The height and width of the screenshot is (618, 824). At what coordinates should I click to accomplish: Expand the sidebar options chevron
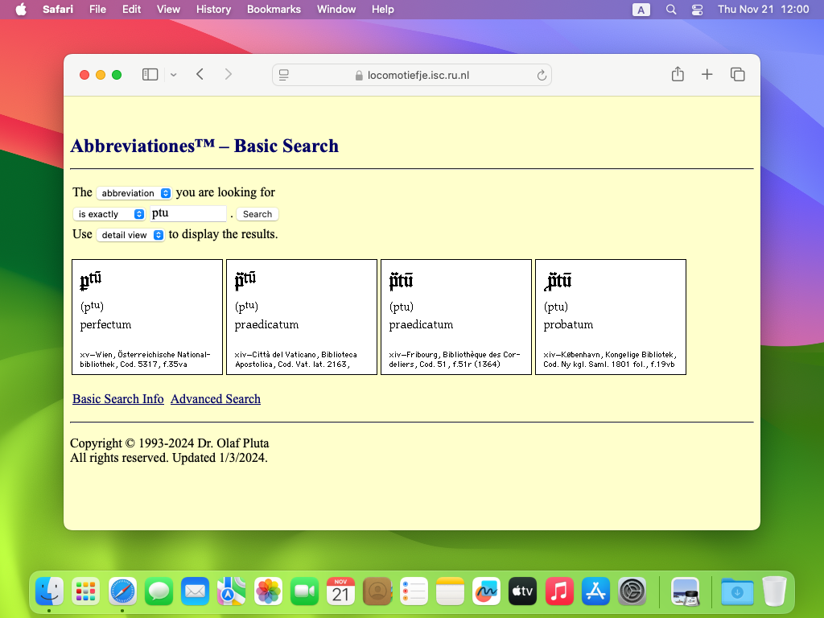click(173, 76)
